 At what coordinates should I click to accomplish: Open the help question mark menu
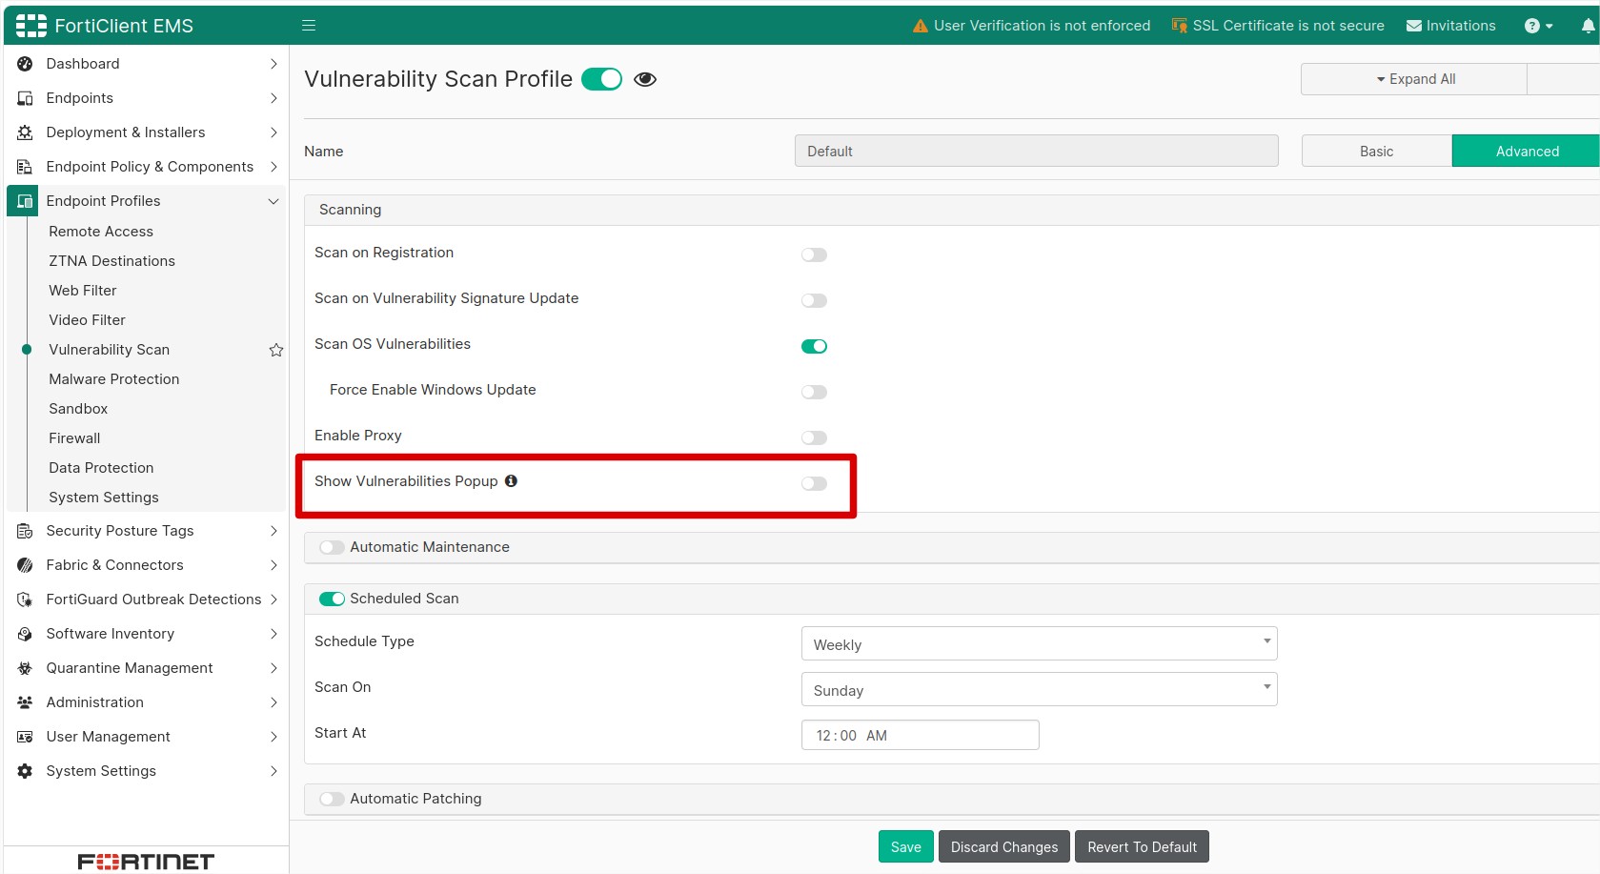tap(1538, 26)
